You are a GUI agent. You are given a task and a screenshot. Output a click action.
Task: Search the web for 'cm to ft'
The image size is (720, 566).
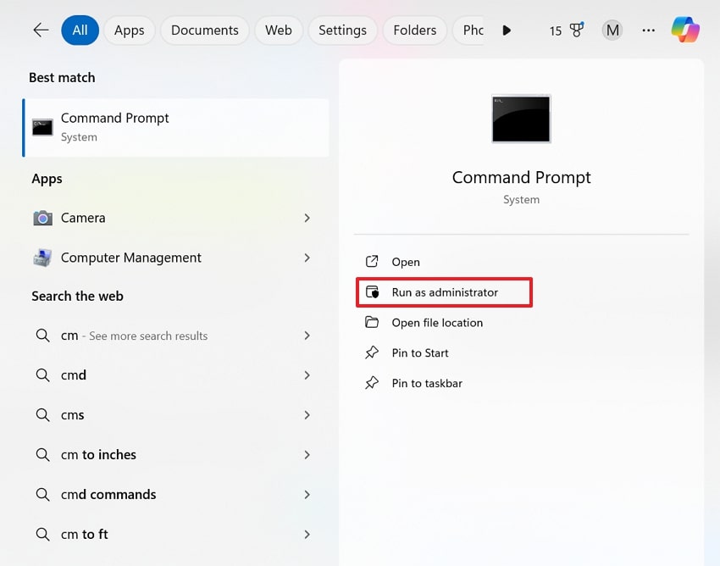[176, 535]
